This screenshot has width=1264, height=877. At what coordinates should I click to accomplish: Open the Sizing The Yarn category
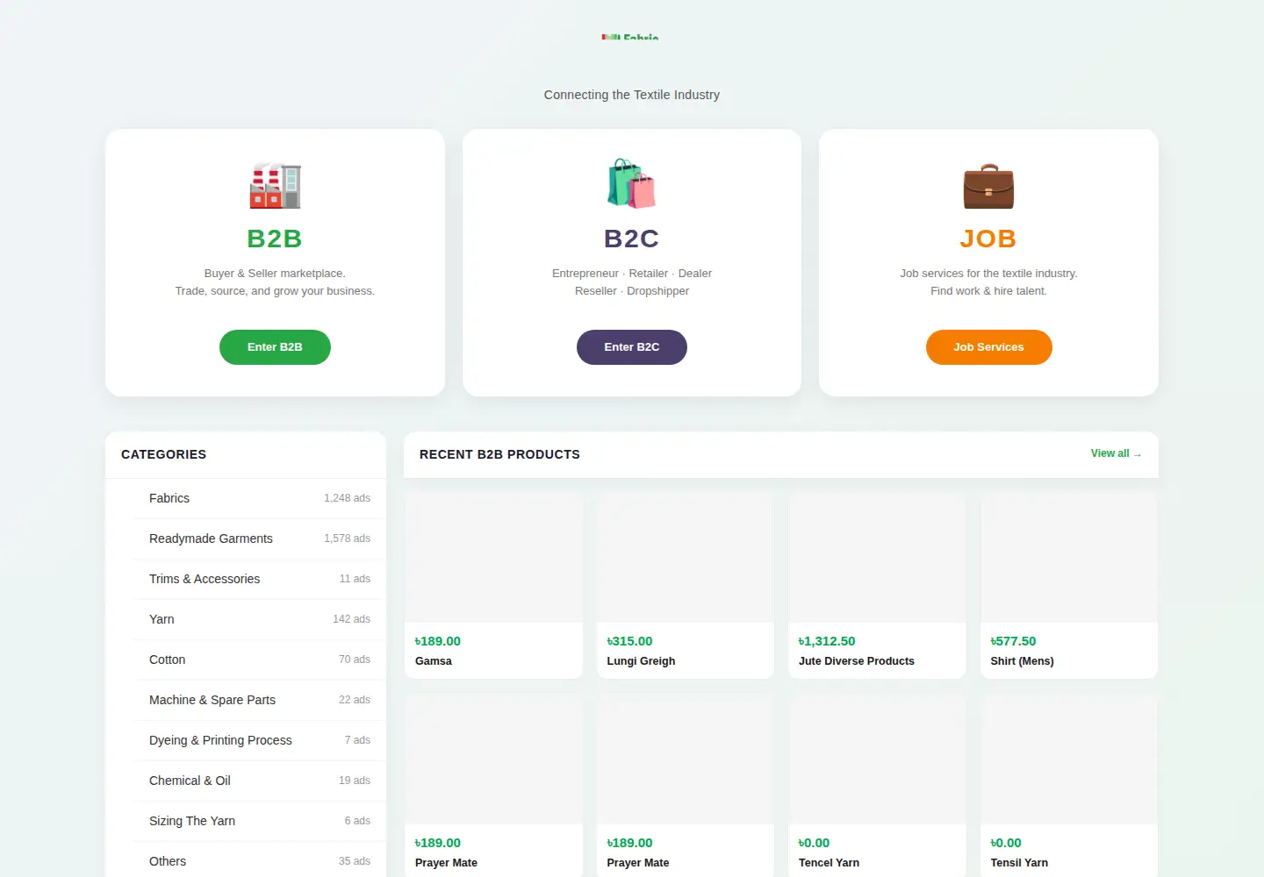point(260,821)
